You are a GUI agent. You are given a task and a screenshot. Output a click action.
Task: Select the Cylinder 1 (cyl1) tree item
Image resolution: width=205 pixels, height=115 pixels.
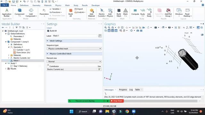point(23,50)
